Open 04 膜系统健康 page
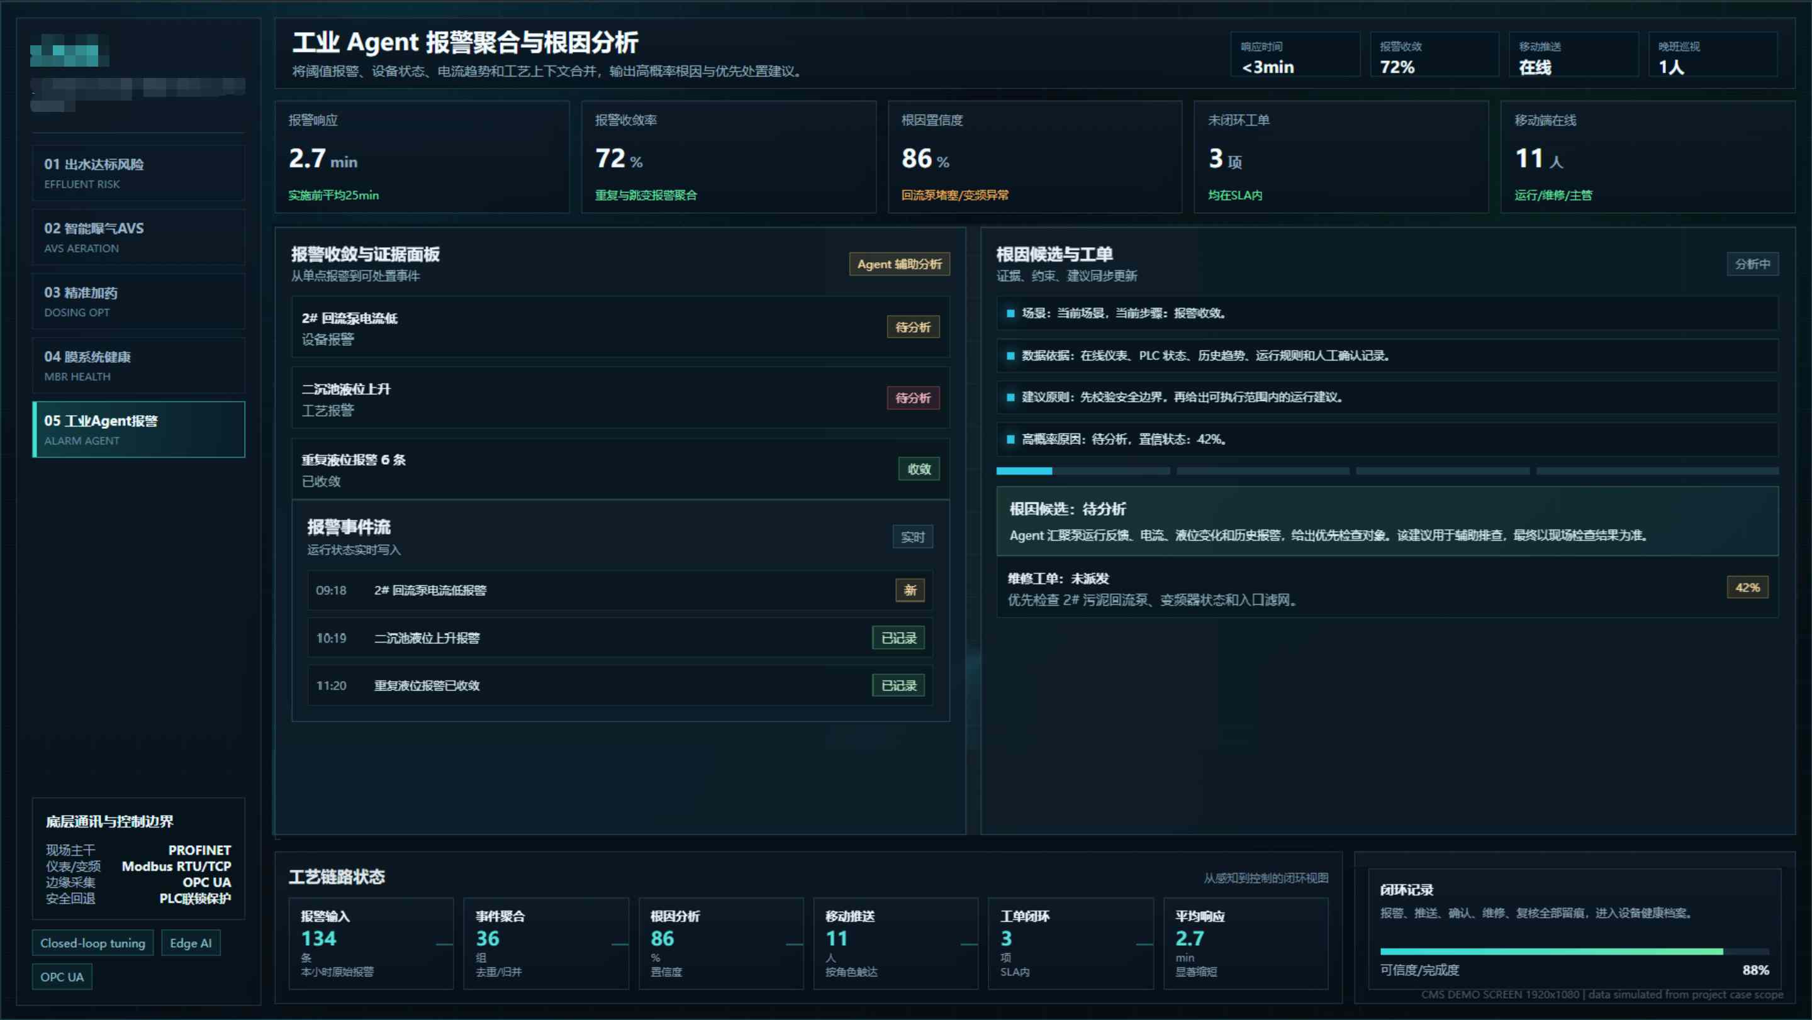This screenshot has height=1020, width=1812. 138,365
